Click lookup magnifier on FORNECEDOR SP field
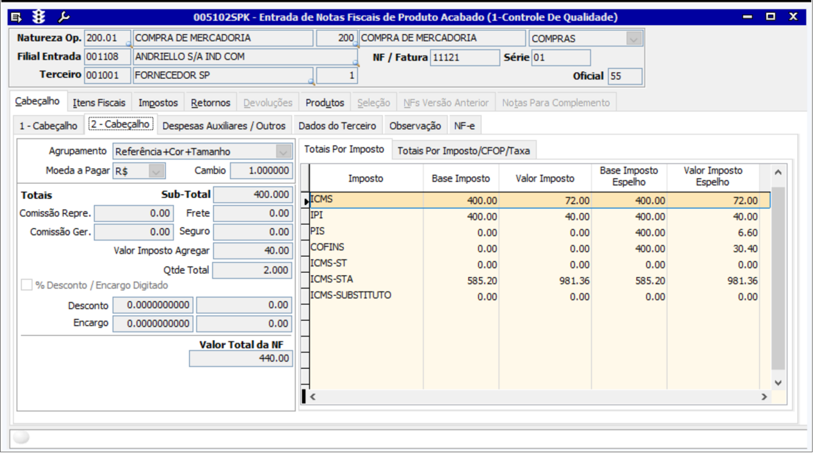The width and height of the screenshot is (816, 455). tap(311, 81)
